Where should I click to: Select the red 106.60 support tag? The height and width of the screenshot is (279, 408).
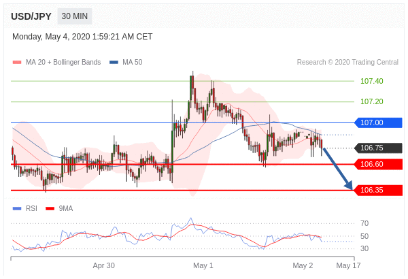[379, 164]
